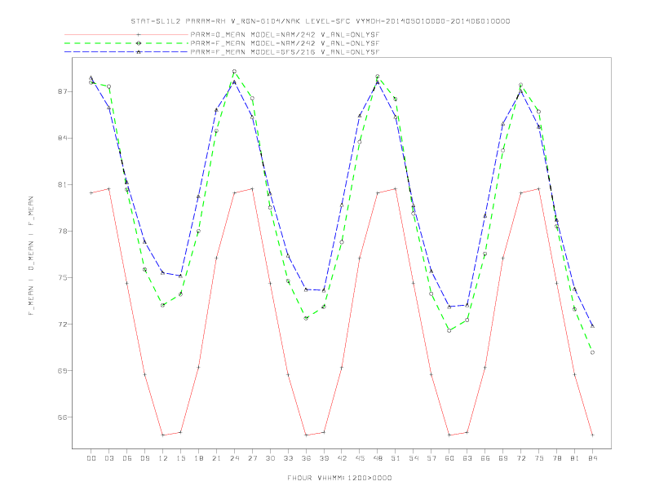Click x-axis forecast hour label 36

pyautogui.click(x=306, y=458)
